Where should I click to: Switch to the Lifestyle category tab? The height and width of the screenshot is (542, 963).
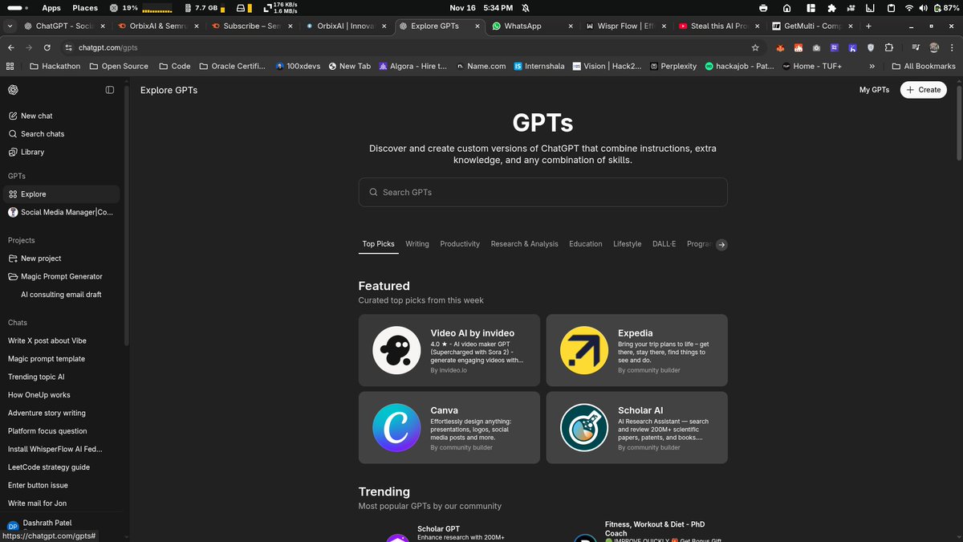pos(628,243)
